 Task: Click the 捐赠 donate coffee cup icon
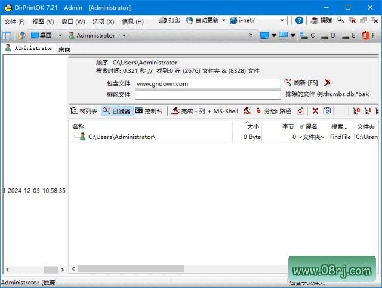tap(315, 20)
